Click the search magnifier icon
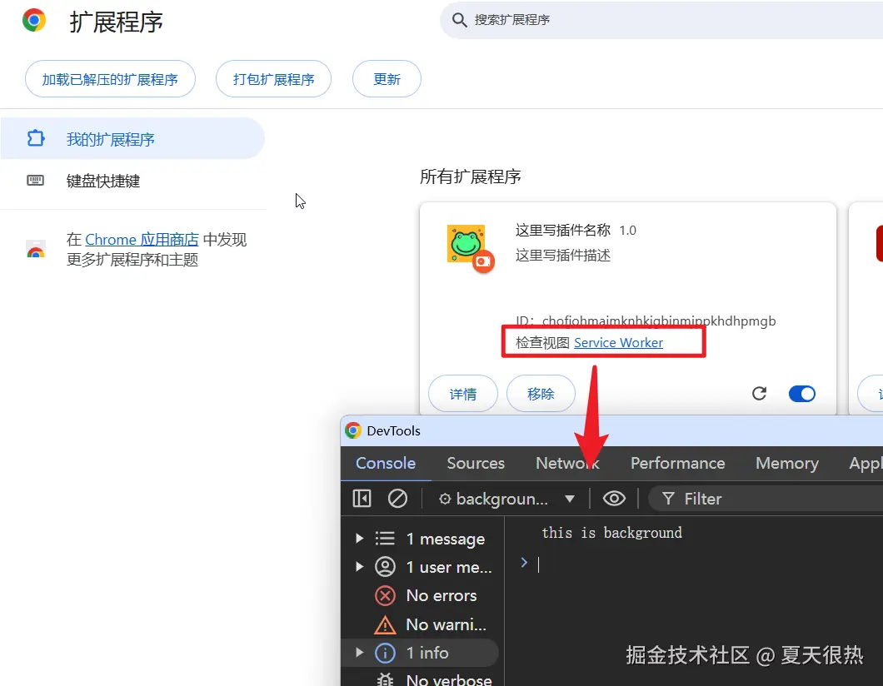Image resolution: width=883 pixels, height=686 pixels. click(x=460, y=20)
